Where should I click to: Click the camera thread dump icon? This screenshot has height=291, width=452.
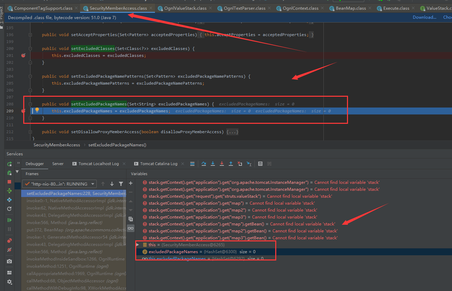(x=9, y=261)
